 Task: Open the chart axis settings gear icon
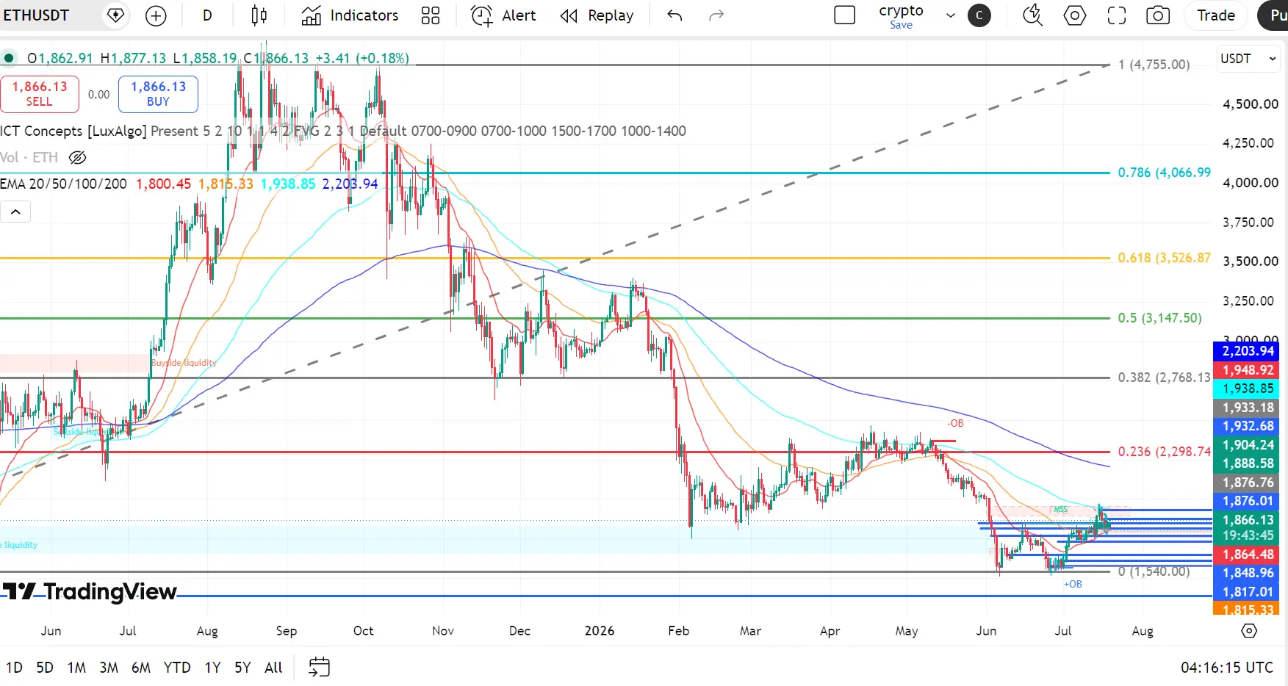1249,631
